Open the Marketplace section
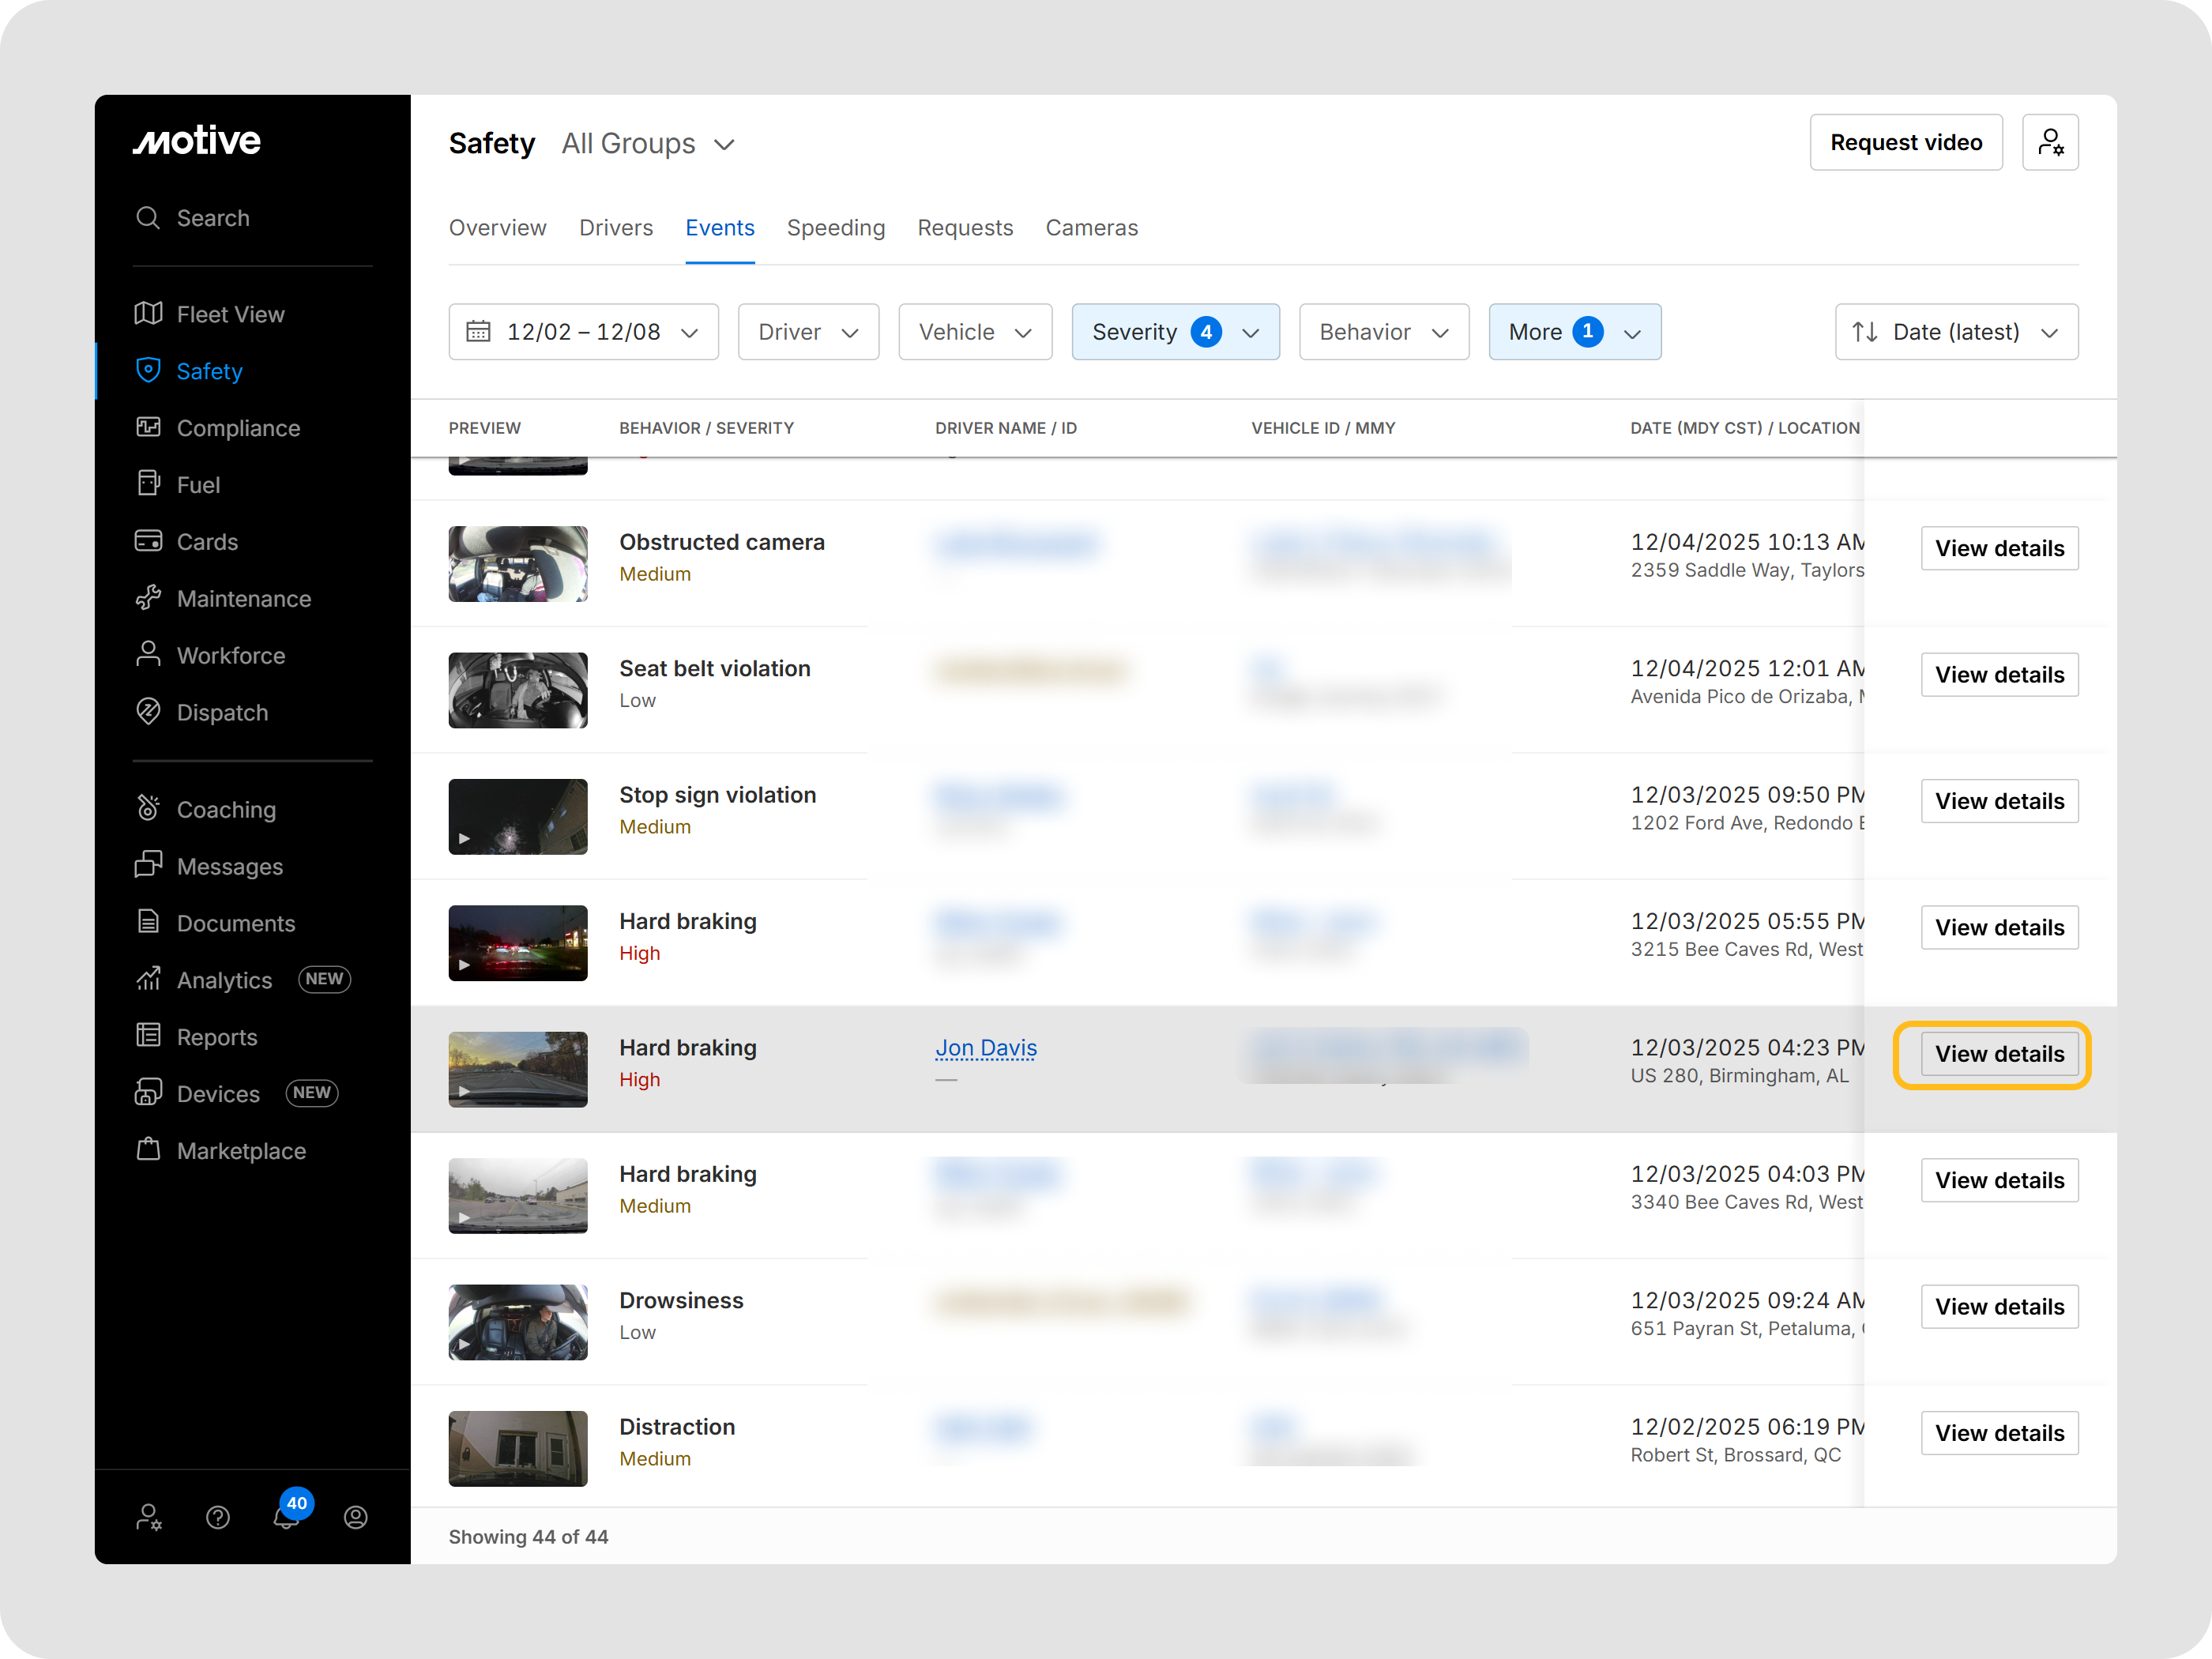Screen dimensions: 2212x1659 pyautogui.click(x=241, y=1151)
